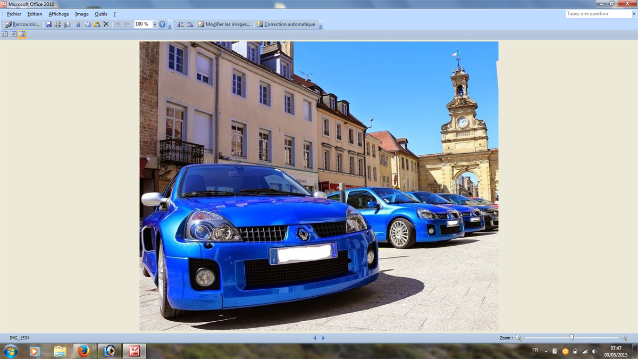Screen dimensions: 638x359
Task: Go to next picture with right arrow
Action: (323, 338)
